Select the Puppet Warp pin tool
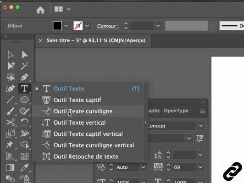 pos(10,145)
